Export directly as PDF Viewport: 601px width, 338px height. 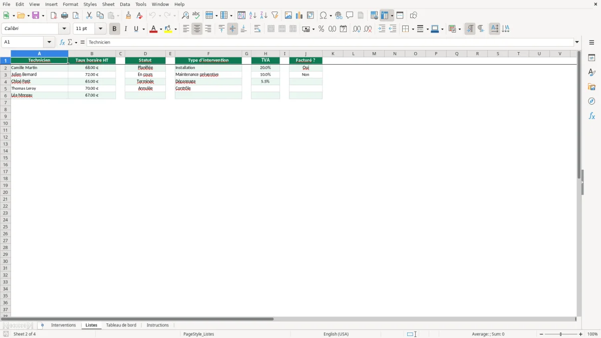coord(54,16)
